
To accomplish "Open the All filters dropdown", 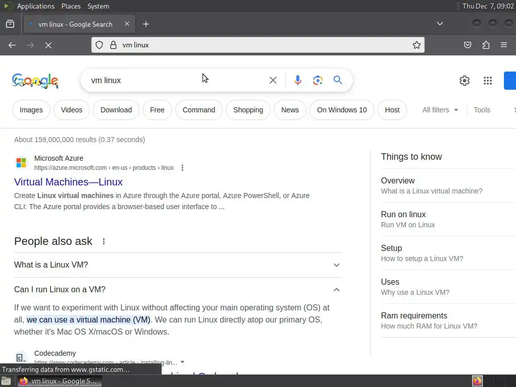I will tap(440, 110).
